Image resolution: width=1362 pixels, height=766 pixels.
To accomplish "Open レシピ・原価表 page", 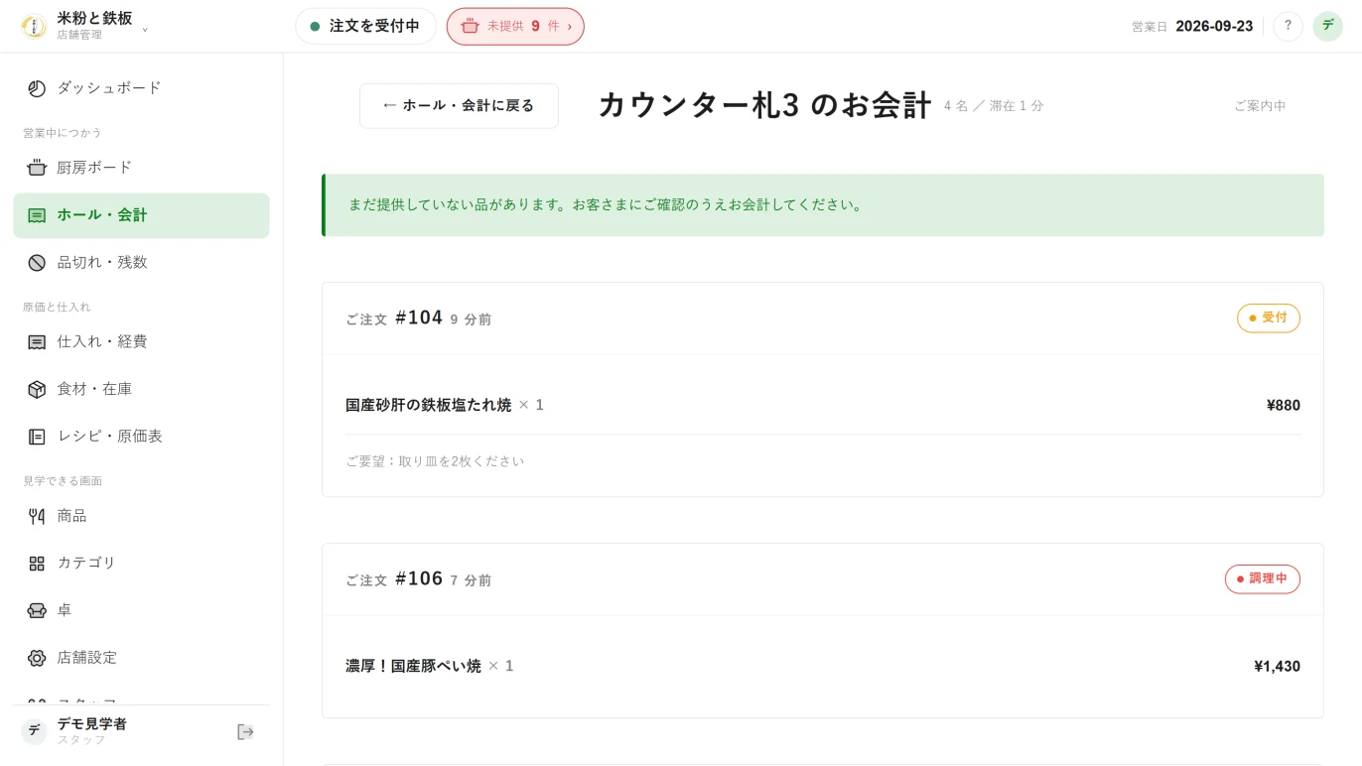I will [x=141, y=437].
